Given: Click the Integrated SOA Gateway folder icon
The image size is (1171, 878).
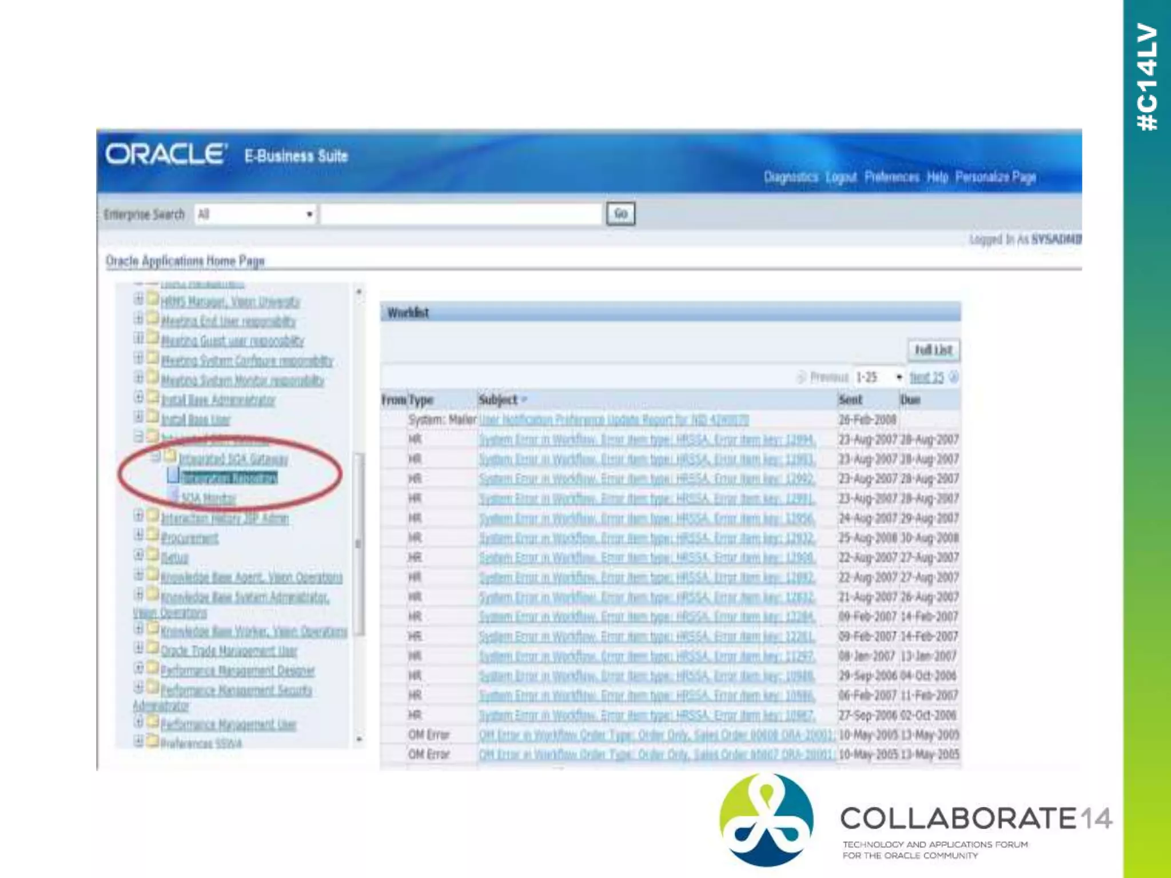Looking at the screenshot, I should tap(170, 456).
